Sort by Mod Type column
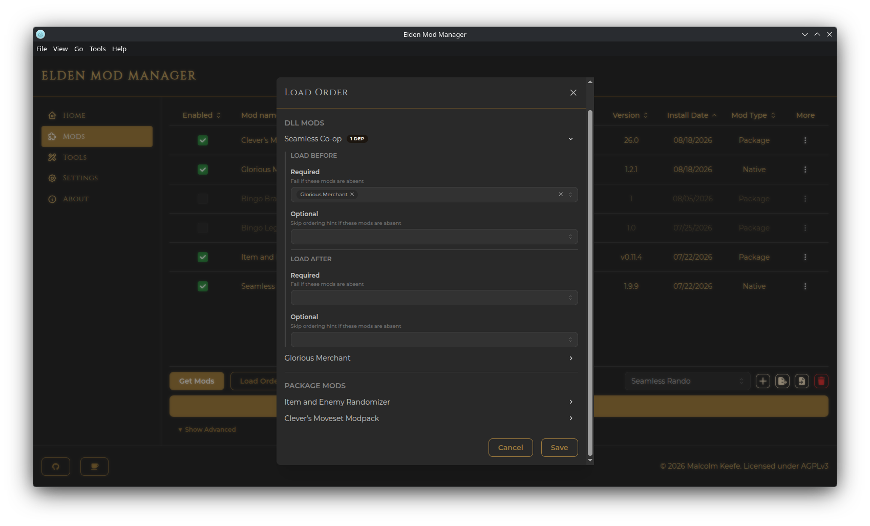The image size is (870, 526). click(753, 115)
